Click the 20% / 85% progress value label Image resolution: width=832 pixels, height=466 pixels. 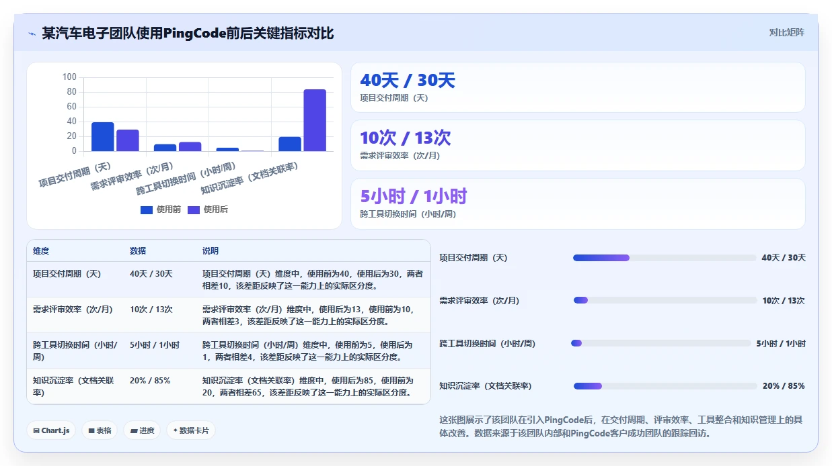(x=784, y=386)
